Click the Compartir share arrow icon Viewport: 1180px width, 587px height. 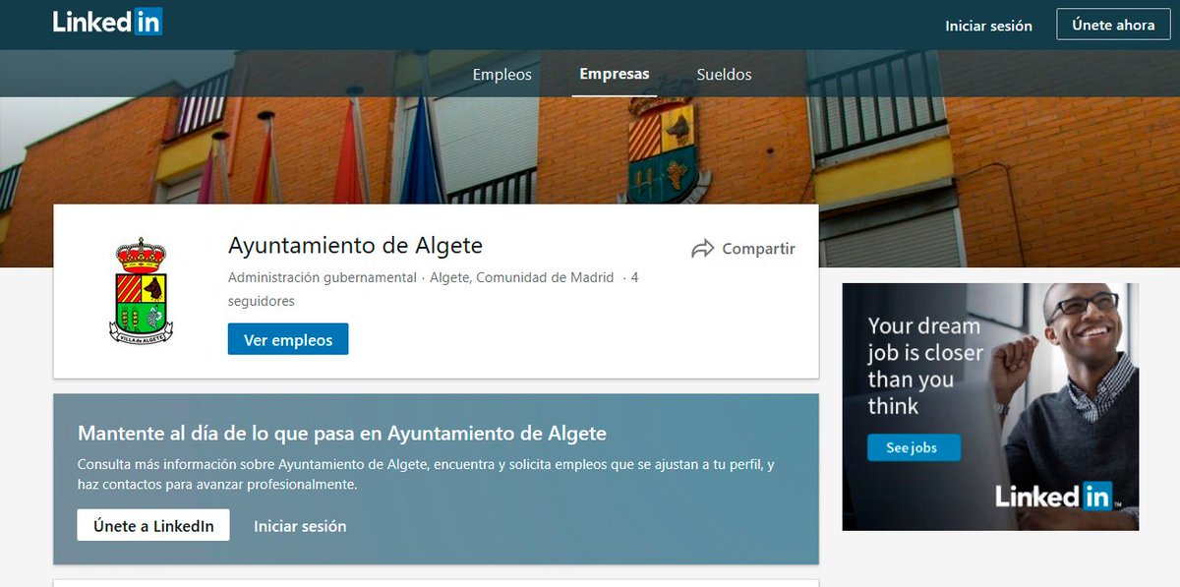pyautogui.click(x=702, y=249)
